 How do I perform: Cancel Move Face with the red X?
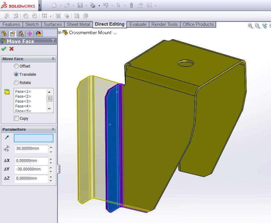tap(12, 49)
